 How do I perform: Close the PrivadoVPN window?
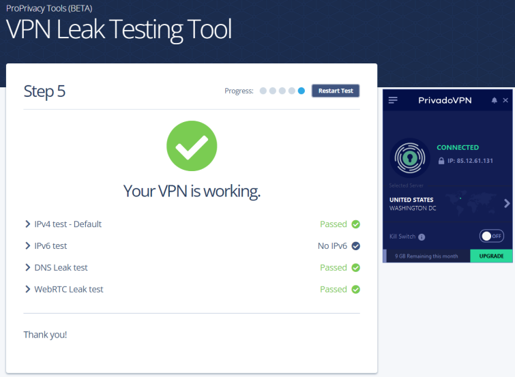tap(505, 100)
